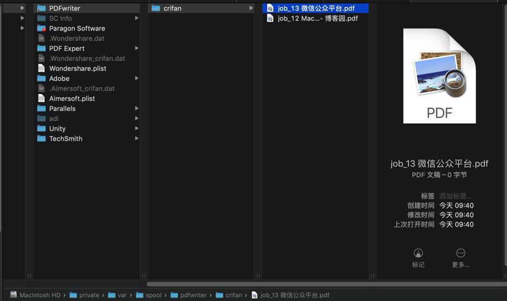This screenshot has width=507, height=301.
Task: Click the PDF Expert folder icon
Action: 41,48
